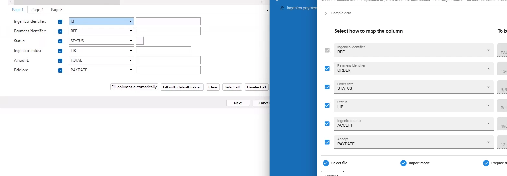Open the left-panel LIB dropdown
This screenshot has width=507, height=176.
pos(101,51)
